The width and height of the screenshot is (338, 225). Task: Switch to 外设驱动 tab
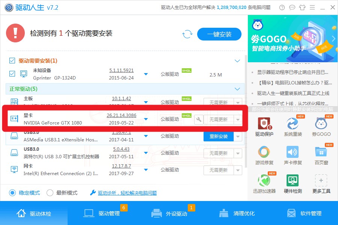tap(169, 213)
